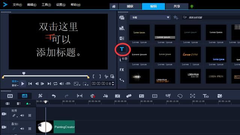Screen dimensions: 240x135
Task: Open the Record/Capture option reel icon
Action: pyautogui.click(x=93, y=96)
